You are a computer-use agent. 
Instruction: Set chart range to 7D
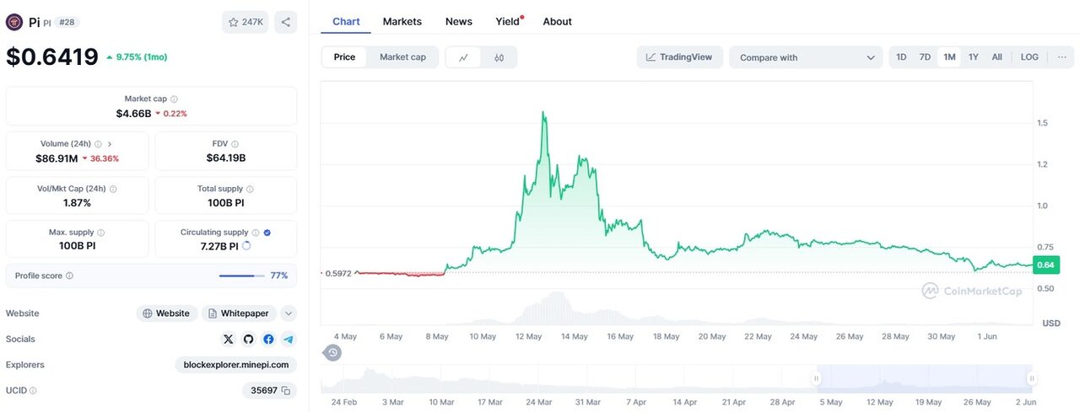pos(925,57)
